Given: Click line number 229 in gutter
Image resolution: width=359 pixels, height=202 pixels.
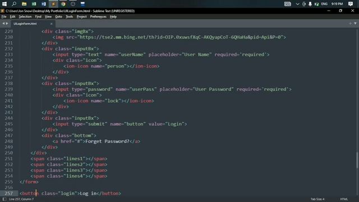Looking at the screenshot, I should tap(9, 31).
